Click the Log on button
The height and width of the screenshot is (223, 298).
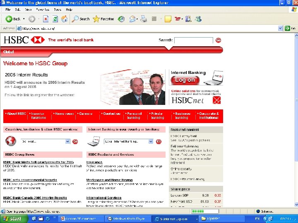coord(185,80)
